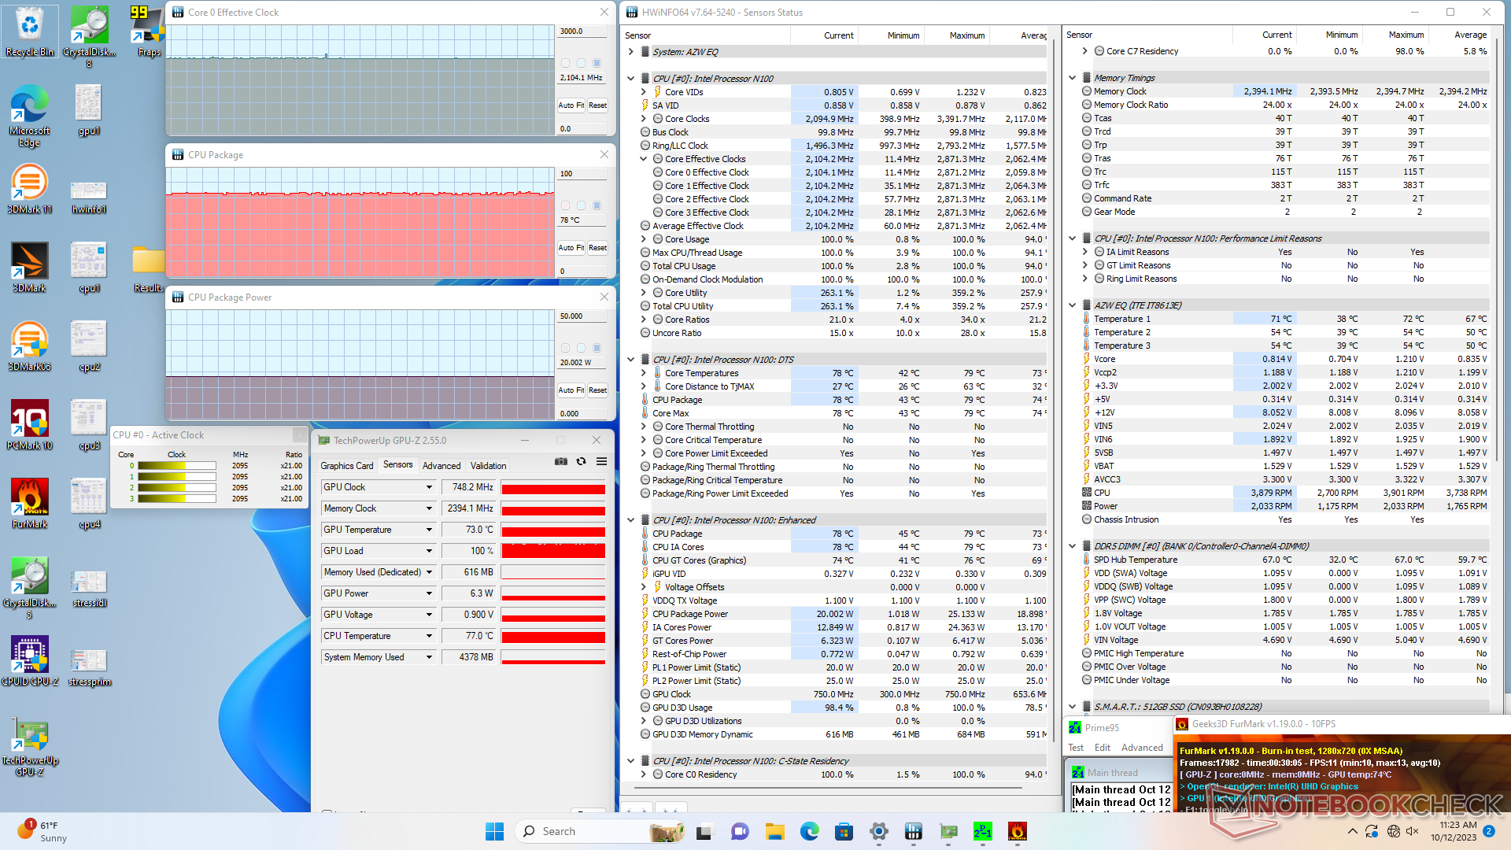This screenshot has width=1511, height=850.
Task: Click the FurMark icon in the taskbar
Action: (1017, 831)
